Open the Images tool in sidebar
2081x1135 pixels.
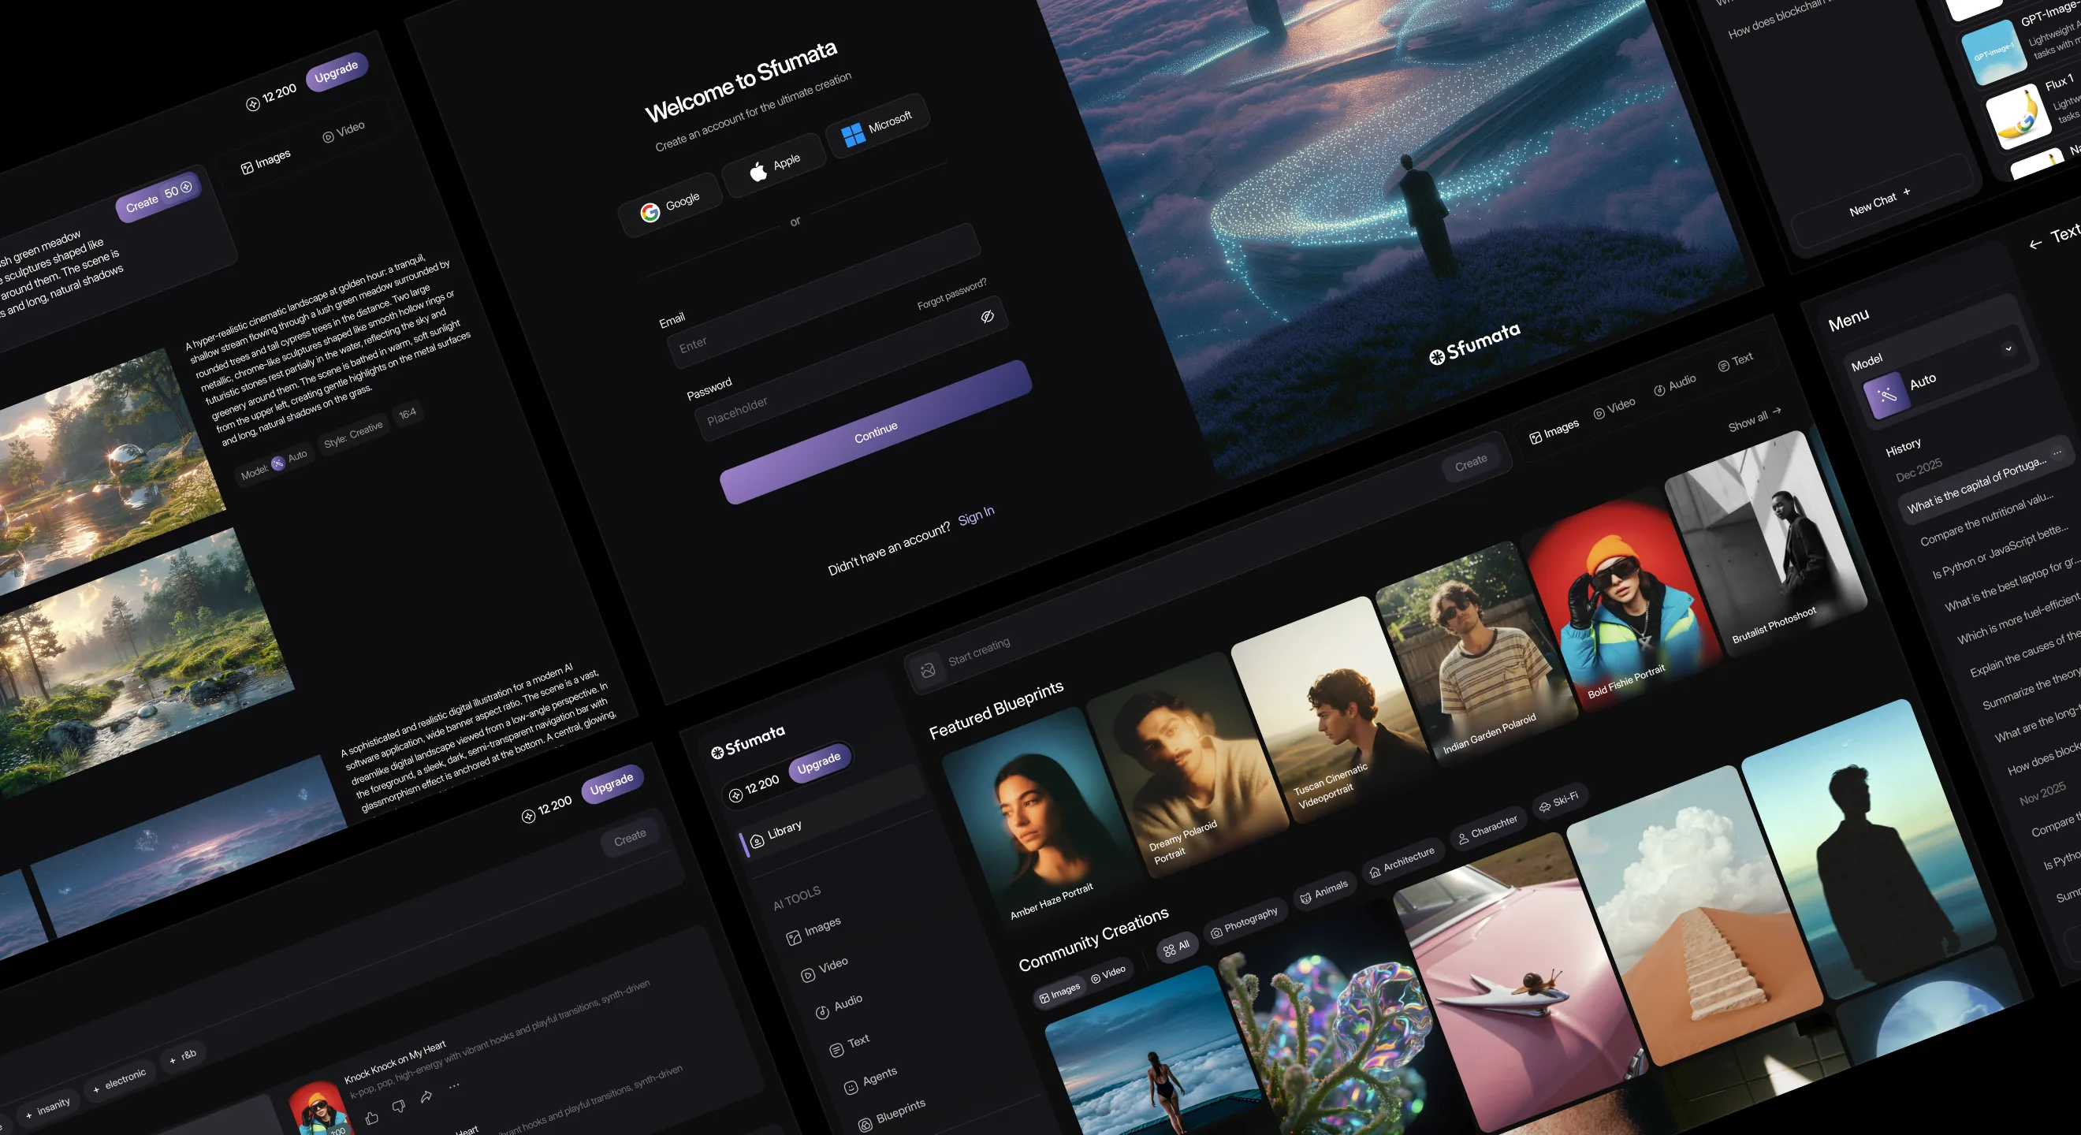pos(814,931)
